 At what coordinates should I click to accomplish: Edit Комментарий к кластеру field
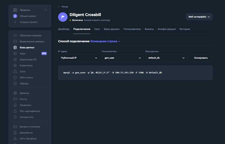(x=97, y=20)
